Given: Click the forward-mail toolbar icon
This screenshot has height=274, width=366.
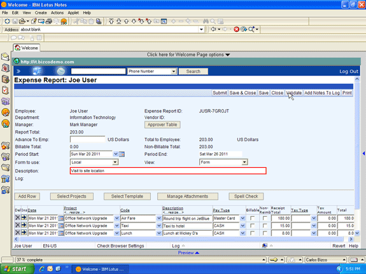Looking at the screenshot, I should (x=41, y=22).
